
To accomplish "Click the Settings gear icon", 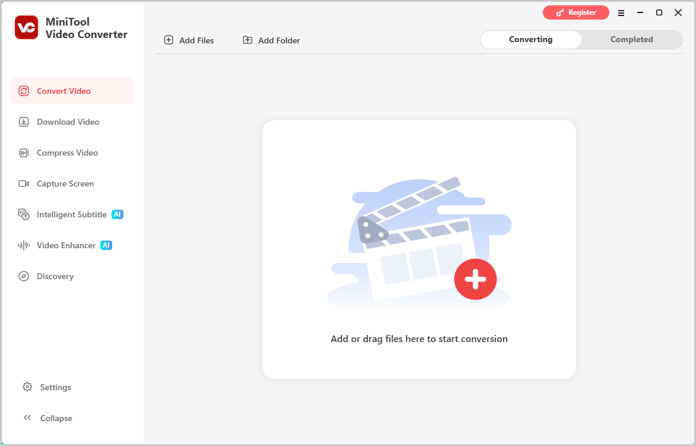I will 27,387.
